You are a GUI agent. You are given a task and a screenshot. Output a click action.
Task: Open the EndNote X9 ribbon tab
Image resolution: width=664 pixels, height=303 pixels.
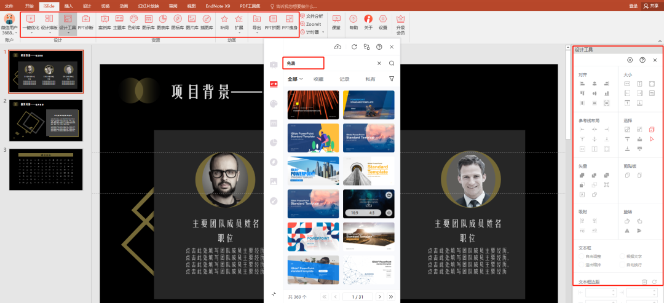[218, 6]
